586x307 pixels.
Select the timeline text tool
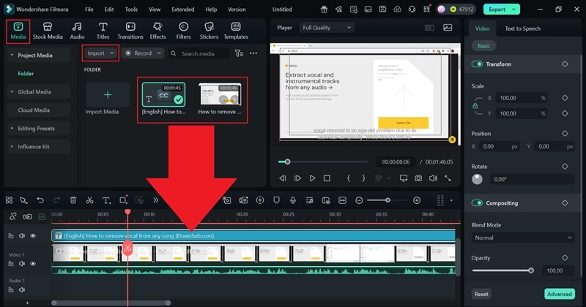[106, 200]
